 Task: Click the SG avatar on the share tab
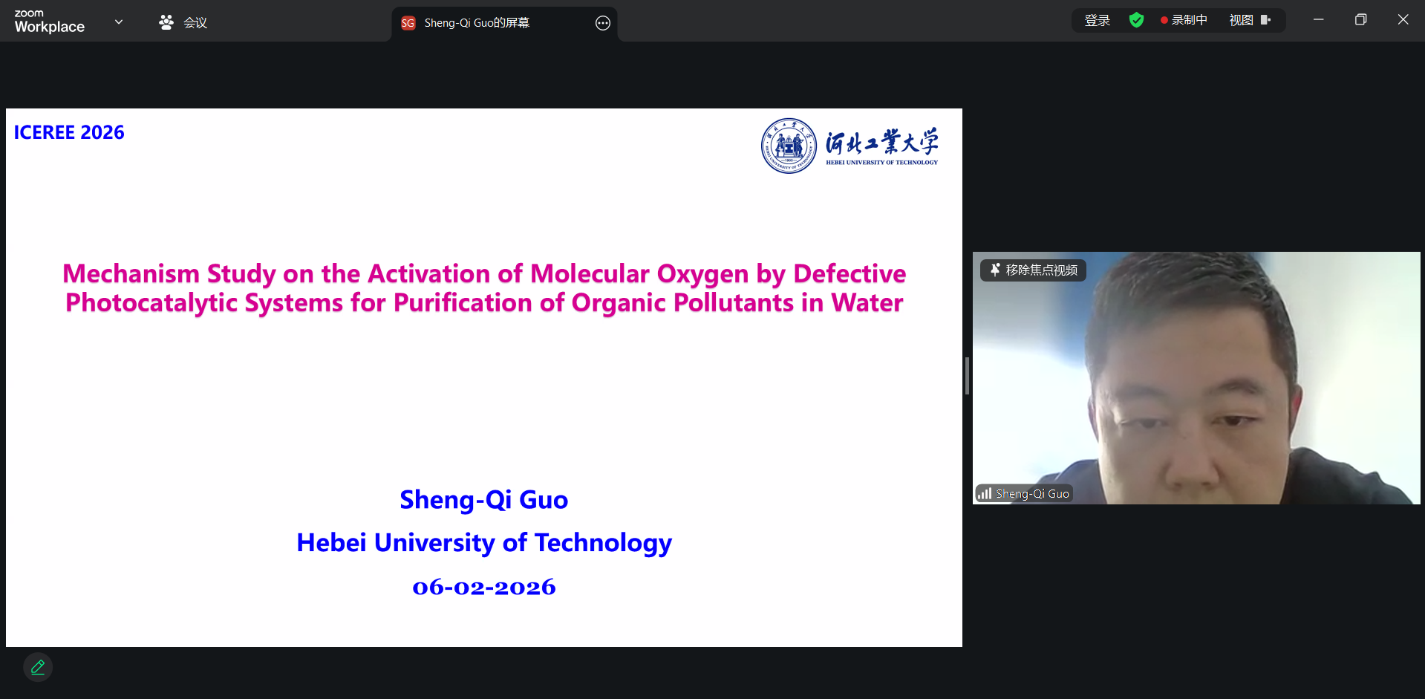click(x=408, y=23)
